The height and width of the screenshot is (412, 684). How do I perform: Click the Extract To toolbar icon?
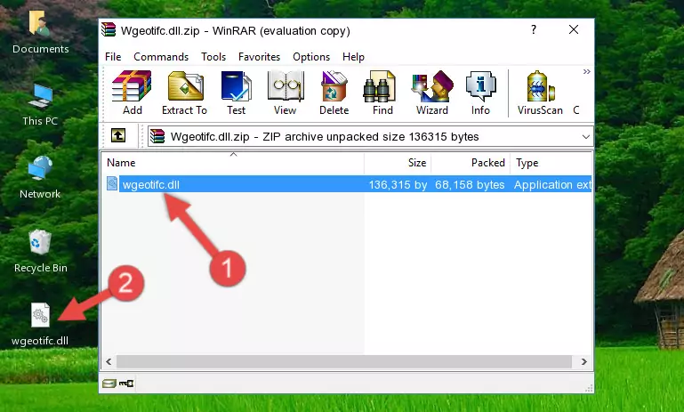pyautogui.click(x=184, y=93)
